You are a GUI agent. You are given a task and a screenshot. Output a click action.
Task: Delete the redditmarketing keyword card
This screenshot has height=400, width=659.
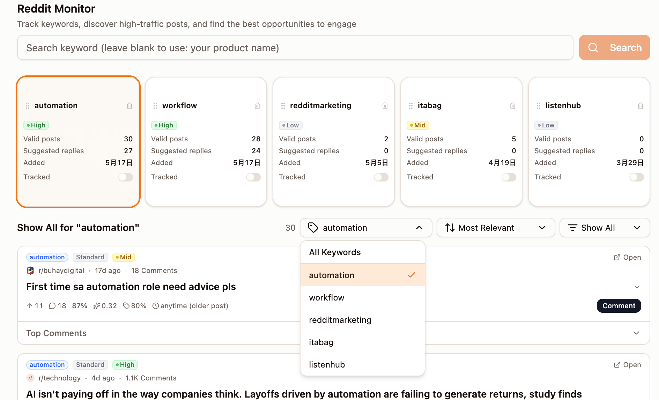385,106
